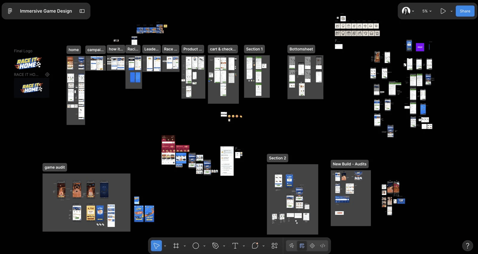Start the prototype presentation

(443, 11)
